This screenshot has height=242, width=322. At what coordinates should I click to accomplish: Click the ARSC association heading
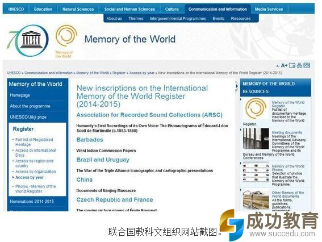(149, 115)
